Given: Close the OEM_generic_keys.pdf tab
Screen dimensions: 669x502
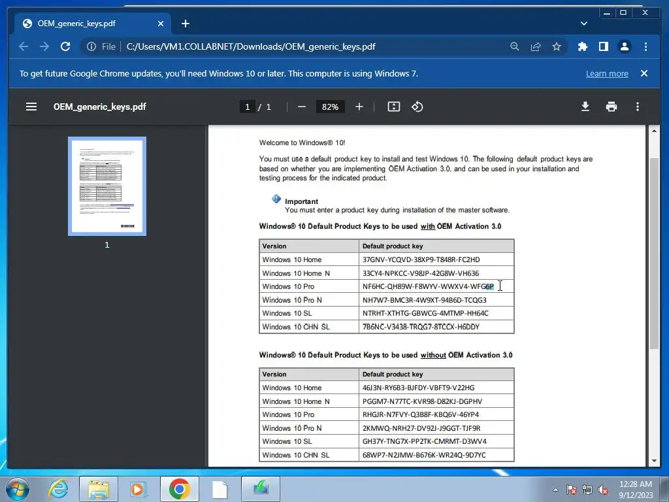Looking at the screenshot, I should click(161, 24).
